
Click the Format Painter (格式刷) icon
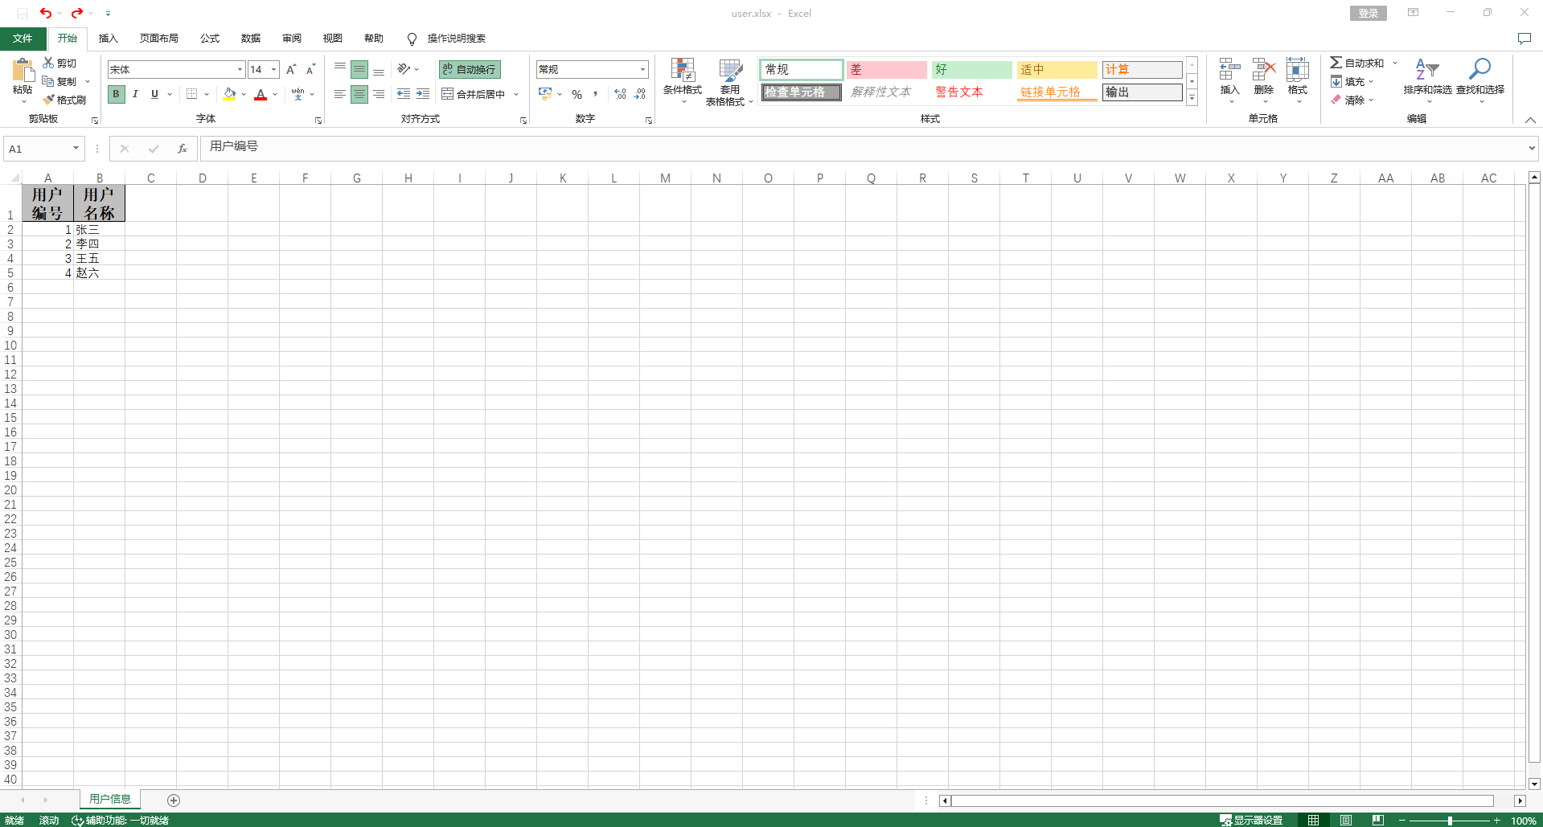tap(49, 100)
